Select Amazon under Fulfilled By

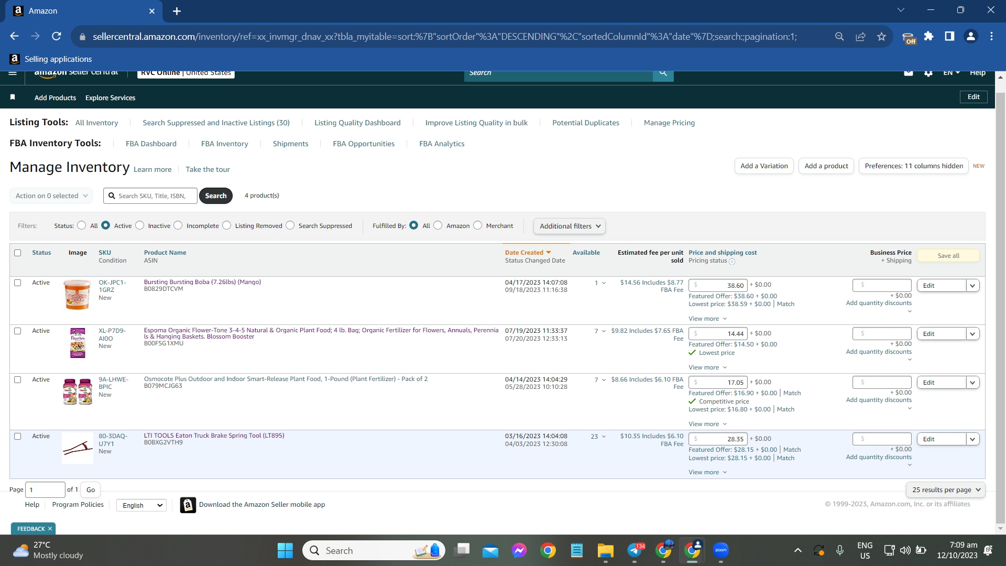pyautogui.click(x=438, y=225)
